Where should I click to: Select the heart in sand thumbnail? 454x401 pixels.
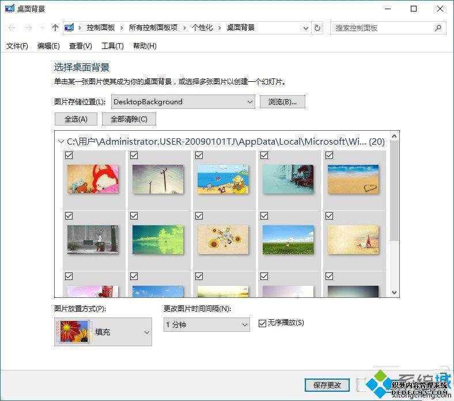[x=353, y=179]
